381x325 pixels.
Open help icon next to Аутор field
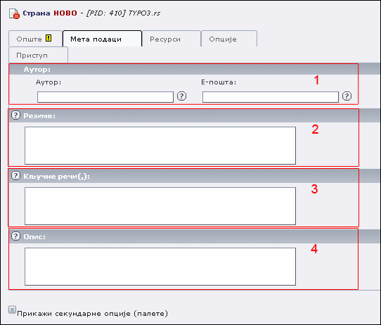pyautogui.click(x=181, y=96)
